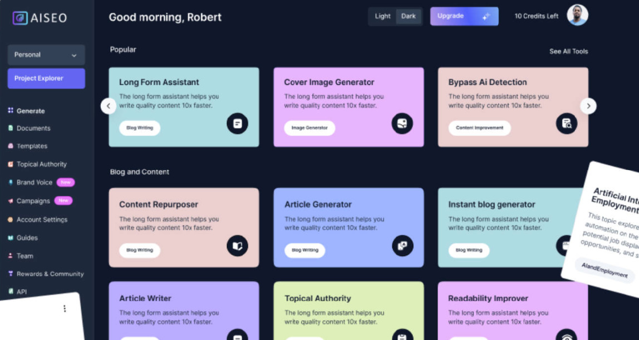Open Guides from the sidebar
Viewport: 639px width, 340px height.
(x=27, y=238)
